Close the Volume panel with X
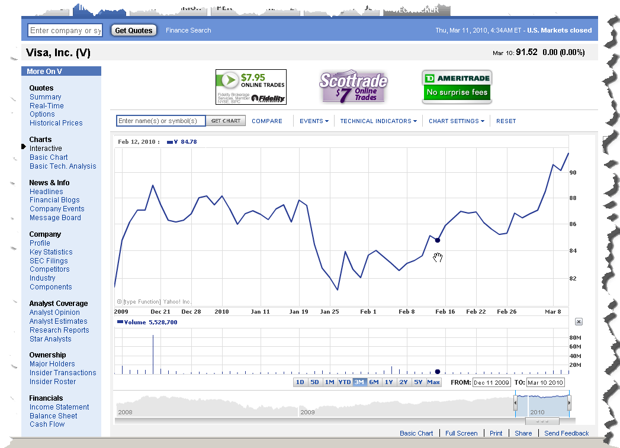The image size is (620, 448). pos(579,322)
